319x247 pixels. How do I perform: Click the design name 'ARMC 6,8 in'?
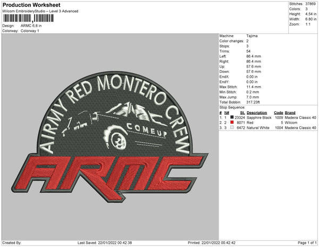(x=31, y=26)
